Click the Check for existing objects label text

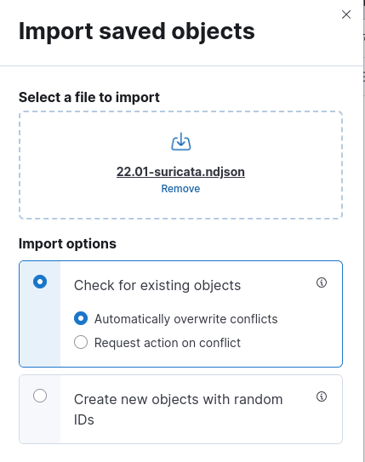(x=157, y=286)
